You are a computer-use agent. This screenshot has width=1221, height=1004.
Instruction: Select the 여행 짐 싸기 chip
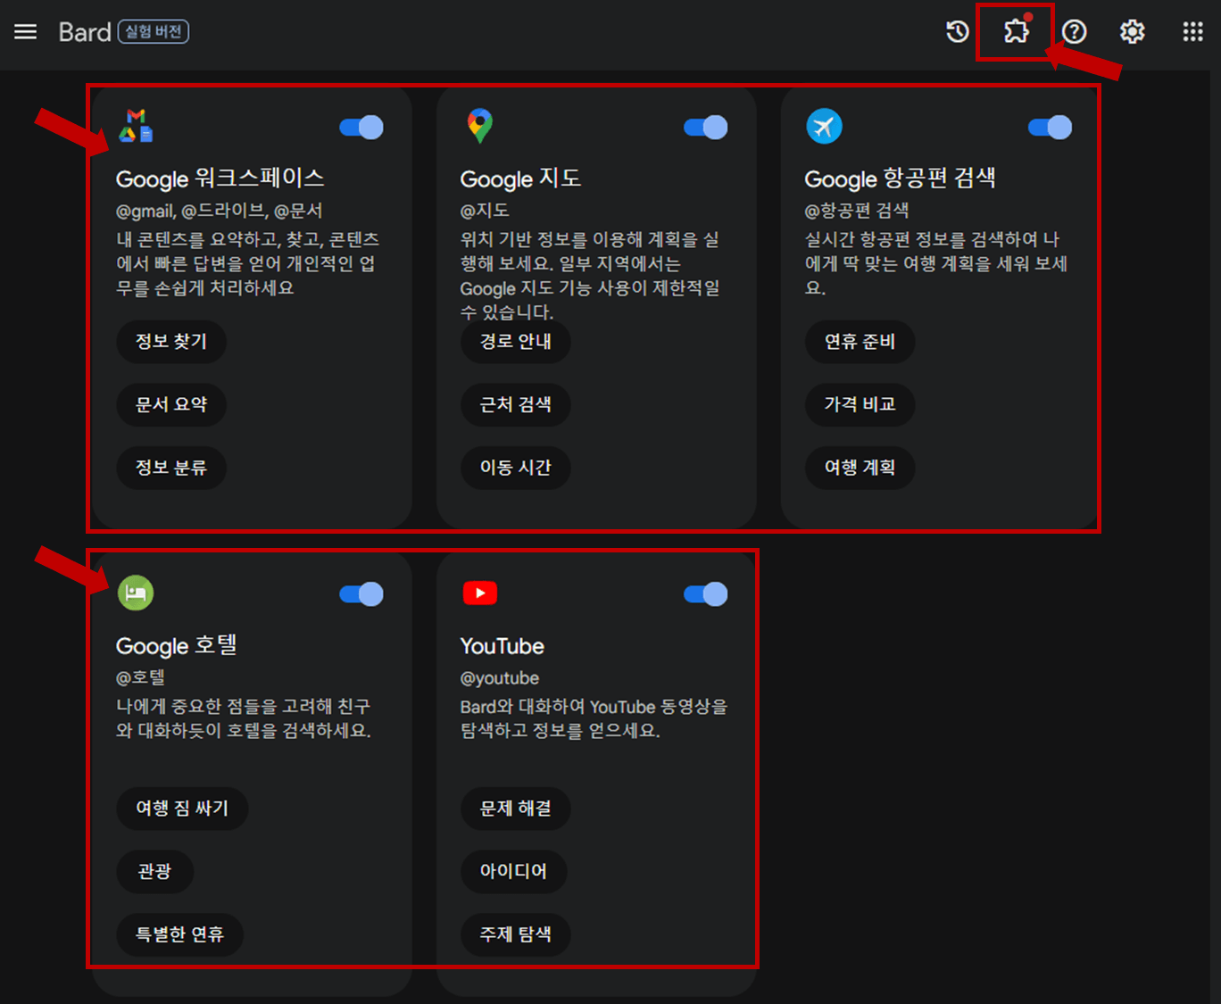pyautogui.click(x=182, y=809)
